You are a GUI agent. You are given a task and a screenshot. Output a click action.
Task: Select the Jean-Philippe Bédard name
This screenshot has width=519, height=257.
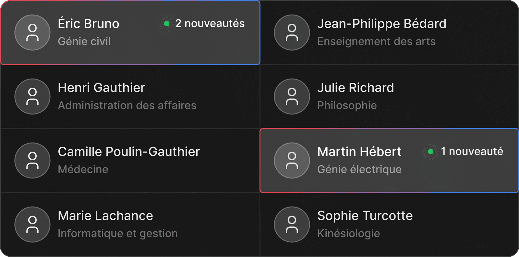(x=382, y=24)
